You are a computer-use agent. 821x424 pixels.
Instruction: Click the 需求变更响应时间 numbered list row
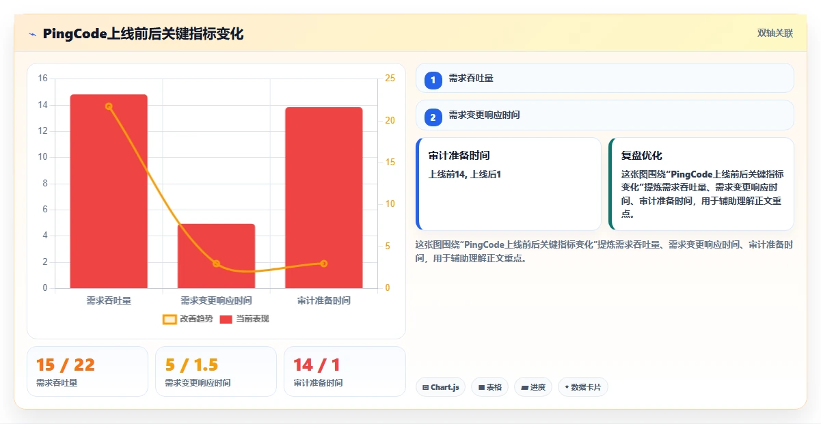(605, 115)
